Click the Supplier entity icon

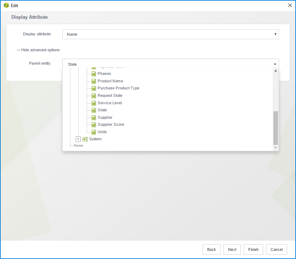point(94,118)
